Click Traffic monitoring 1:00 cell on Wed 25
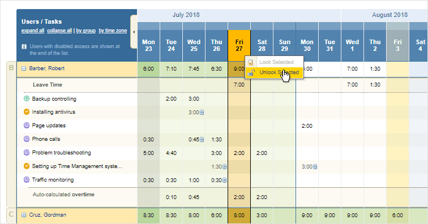 click(x=194, y=180)
